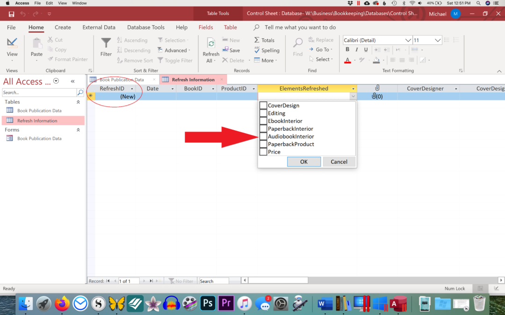Toggle Italic text formatting
This screenshot has width=505, height=315.
coord(356,49)
